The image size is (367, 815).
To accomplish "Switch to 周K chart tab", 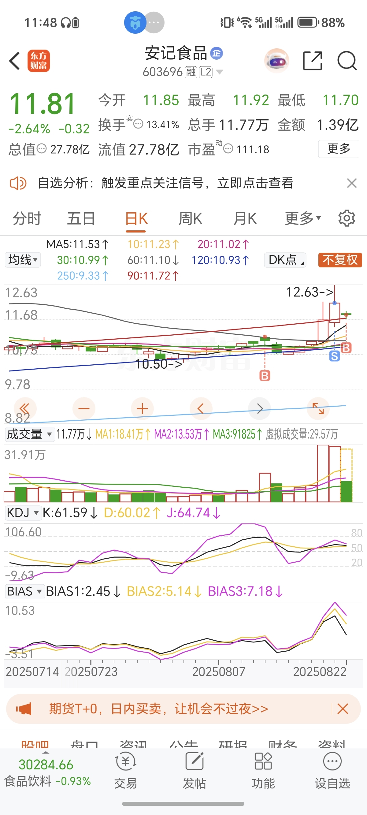I will [191, 218].
